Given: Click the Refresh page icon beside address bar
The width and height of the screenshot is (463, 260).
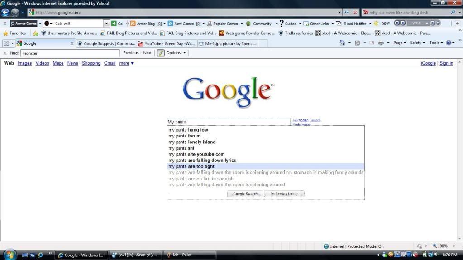Looking at the screenshot, I should pos(346,12).
